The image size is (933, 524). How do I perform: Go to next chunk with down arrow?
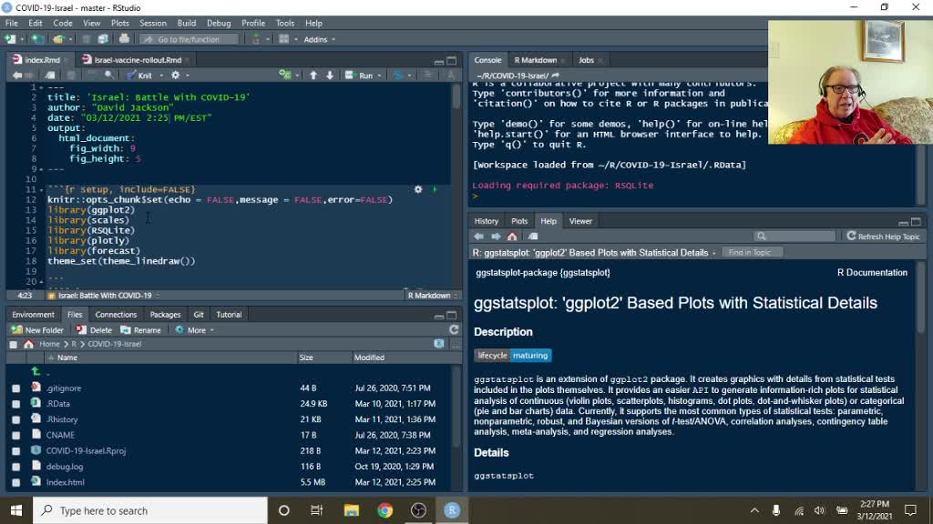[330, 76]
